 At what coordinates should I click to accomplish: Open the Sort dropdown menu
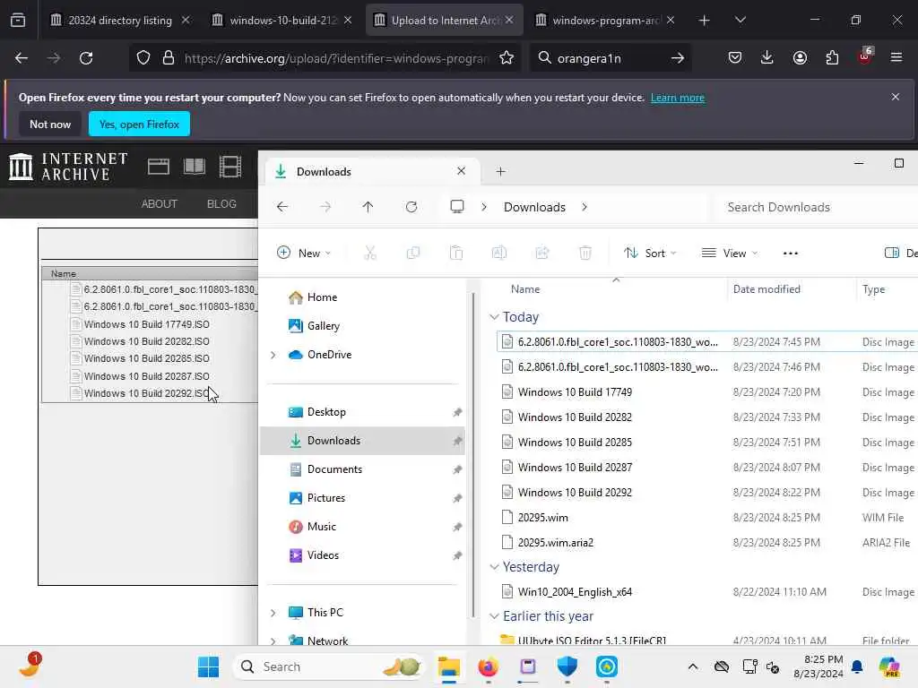[650, 253]
